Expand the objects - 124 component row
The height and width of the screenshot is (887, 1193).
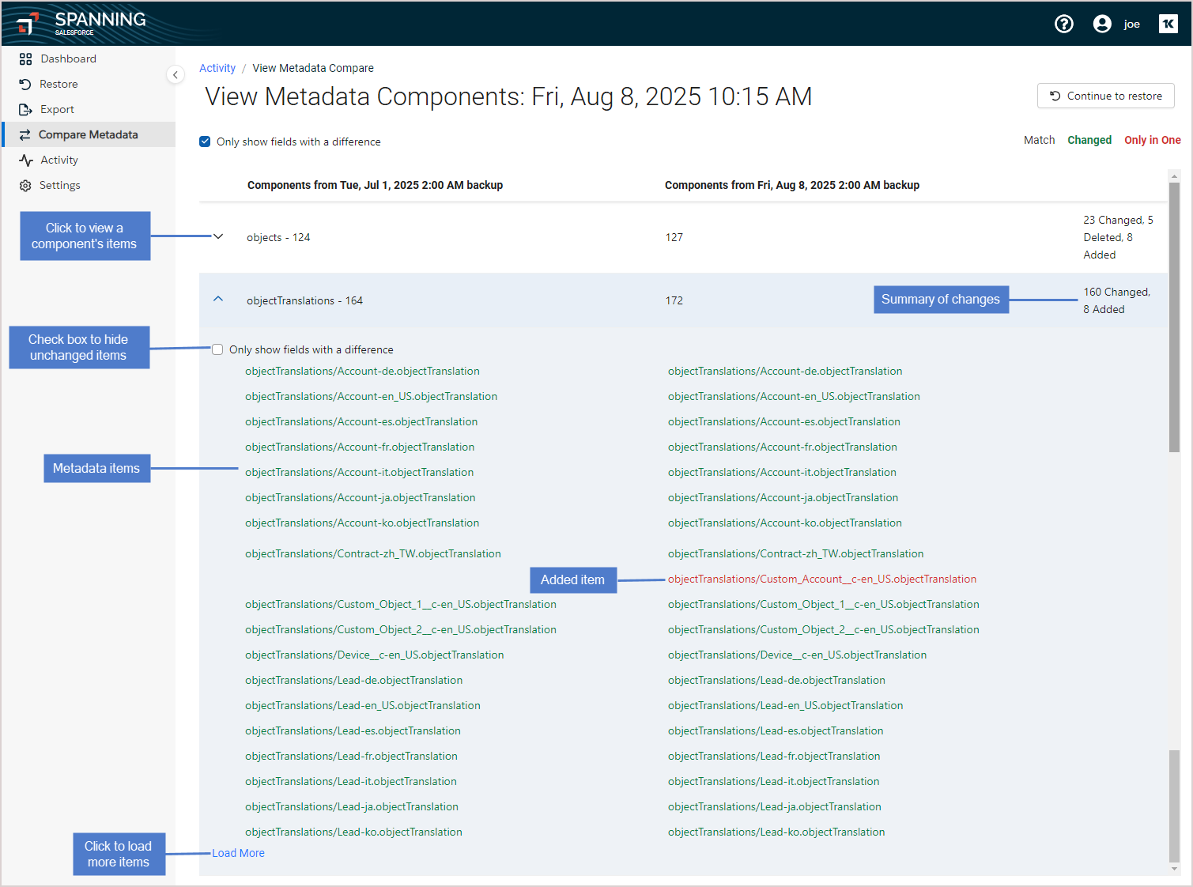point(219,236)
